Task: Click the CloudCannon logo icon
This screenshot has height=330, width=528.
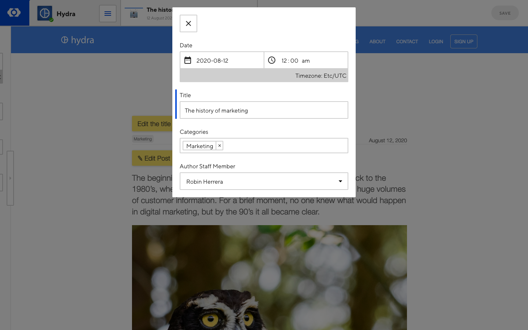Action: (x=14, y=13)
